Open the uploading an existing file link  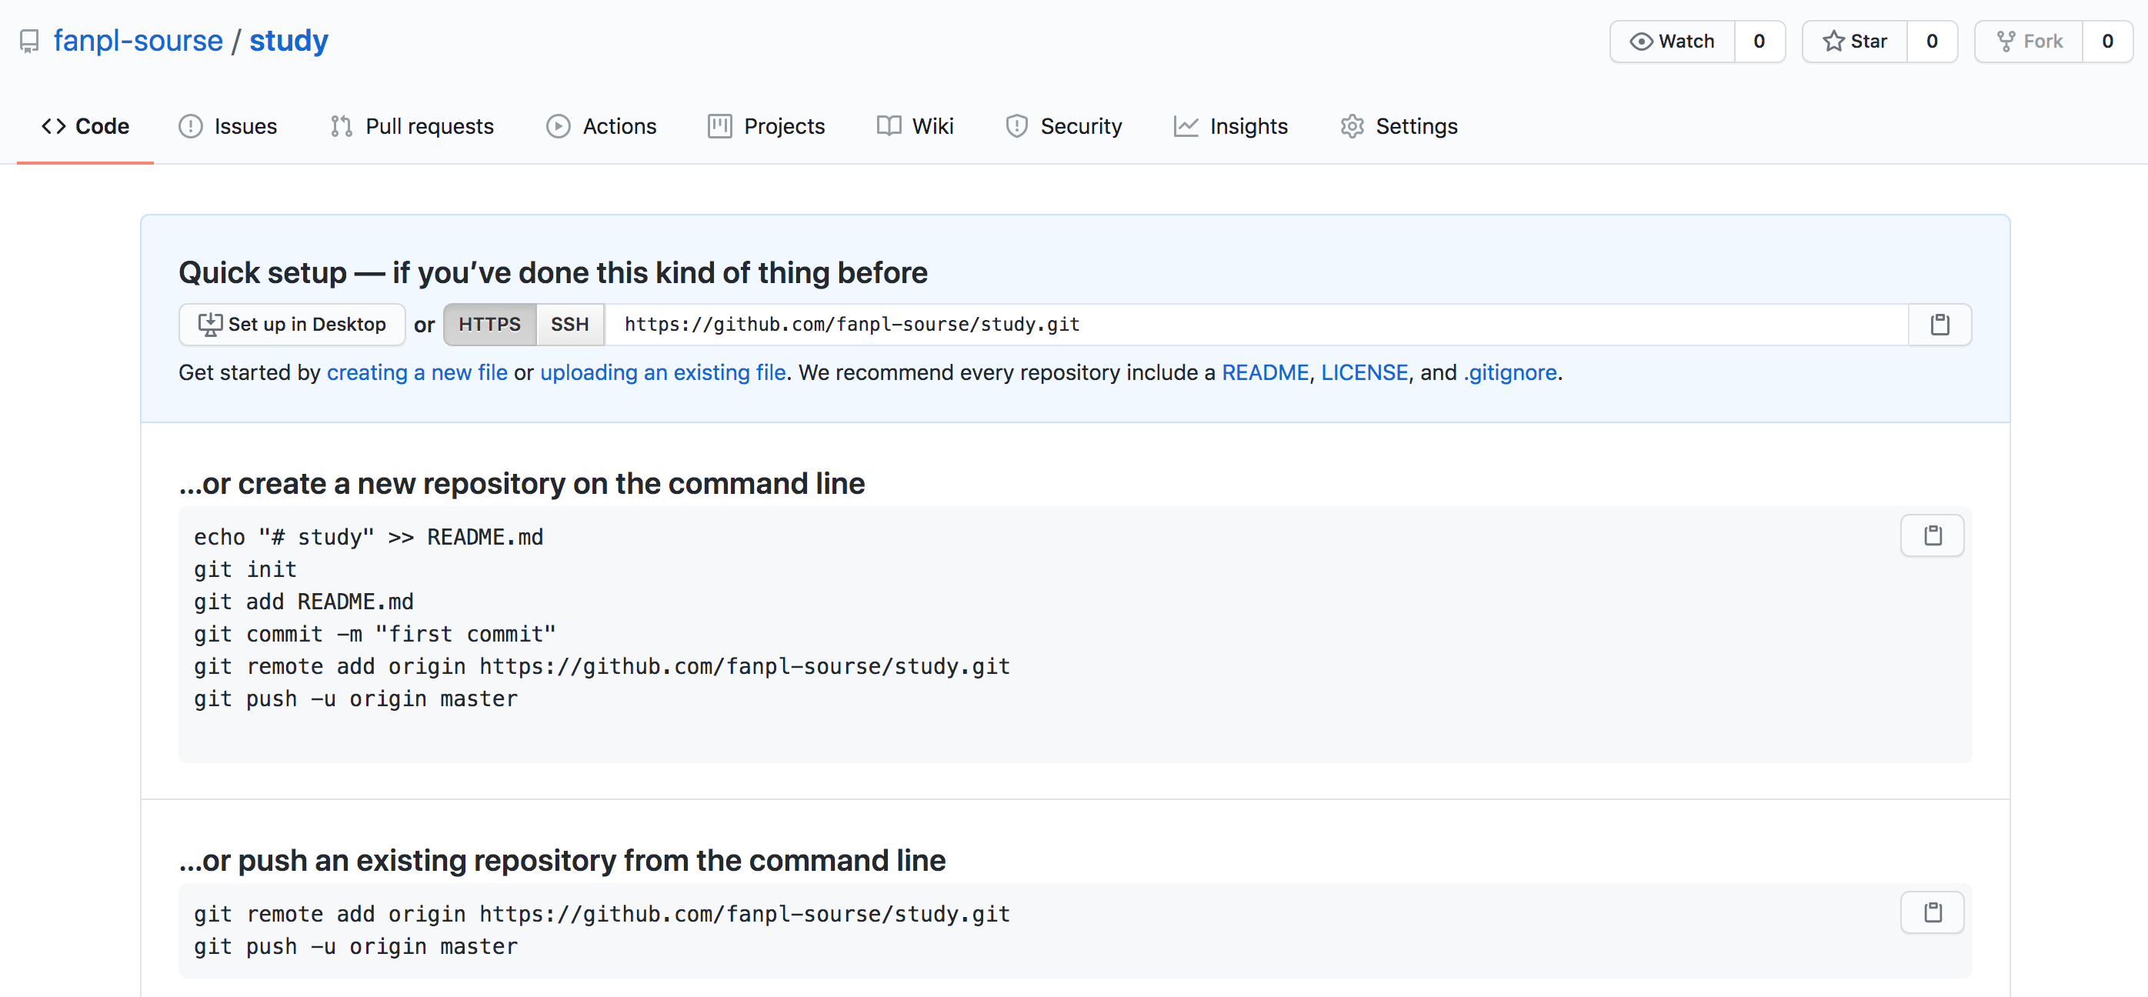point(663,372)
